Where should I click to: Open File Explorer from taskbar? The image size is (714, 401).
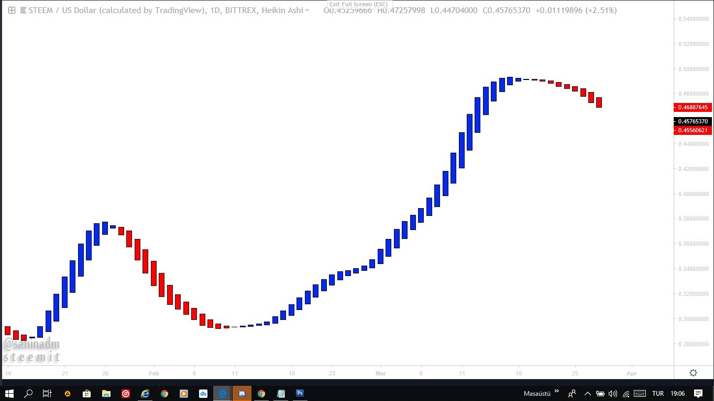pos(106,393)
